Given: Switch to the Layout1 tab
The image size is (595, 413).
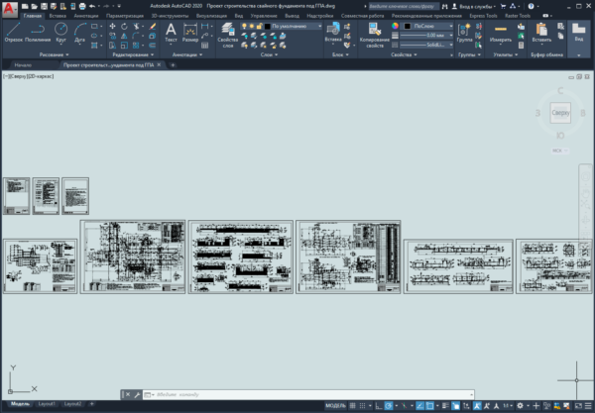Looking at the screenshot, I should pos(47,404).
